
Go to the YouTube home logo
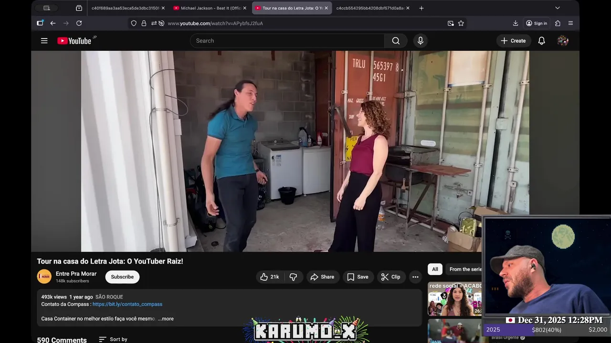74,41
